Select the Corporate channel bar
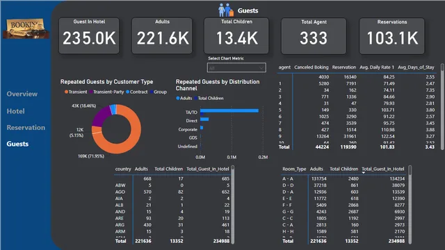Viewport: 445px width, 250px height. tap(202, 128)
